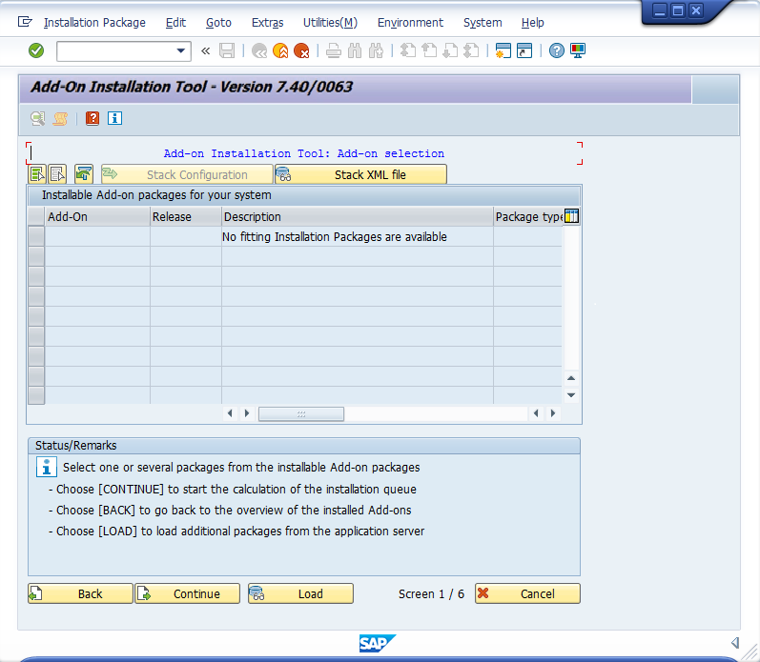Collapse the command field using the double chevron

coord(205,50)
